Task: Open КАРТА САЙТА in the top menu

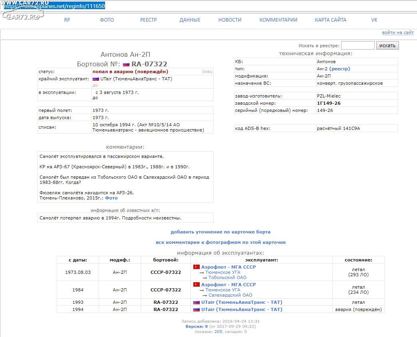Action: click(331, 20)
